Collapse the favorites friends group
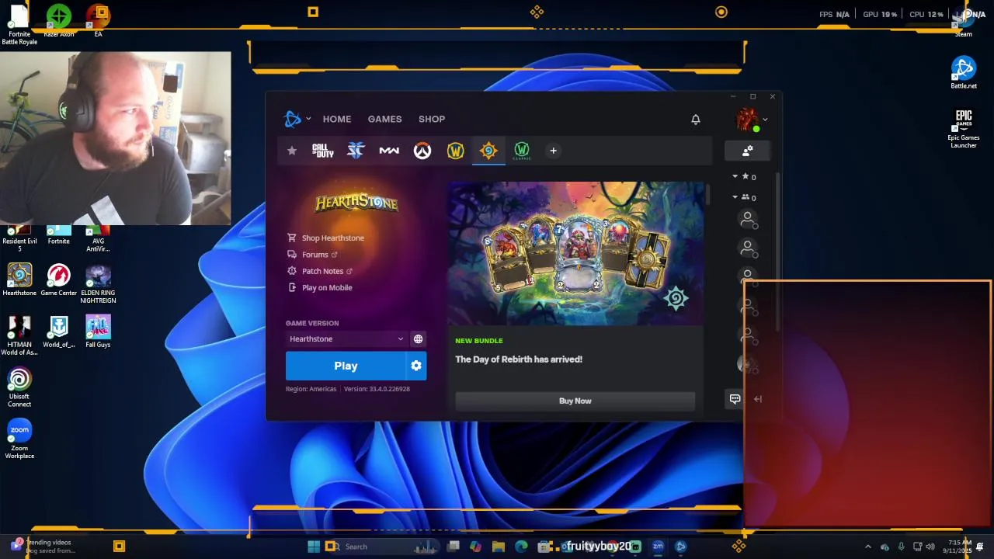Viewport: 994px width, 559px height. tap(735, 176)
